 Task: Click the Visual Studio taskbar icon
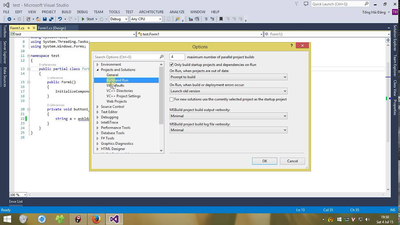pyautogui.click(x=114, y=219)
